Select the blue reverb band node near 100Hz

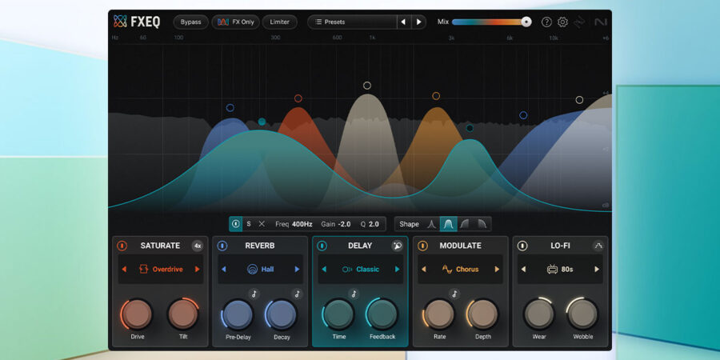[230, 108]
